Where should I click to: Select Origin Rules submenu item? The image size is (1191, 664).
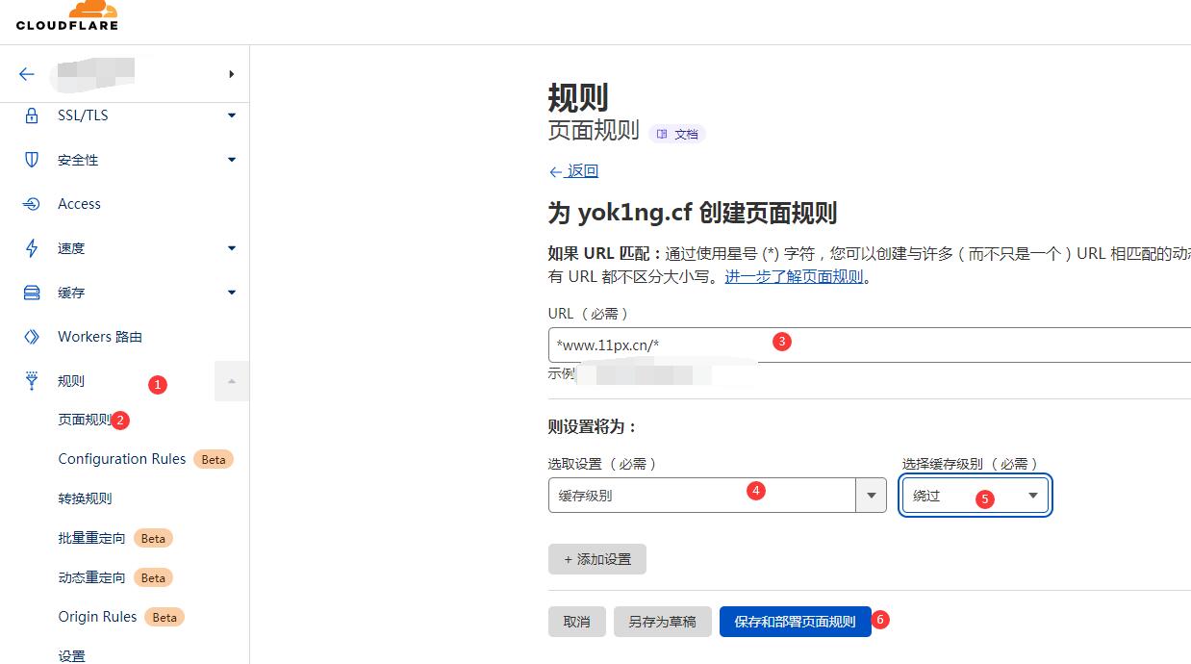click(x=97, y=617)
